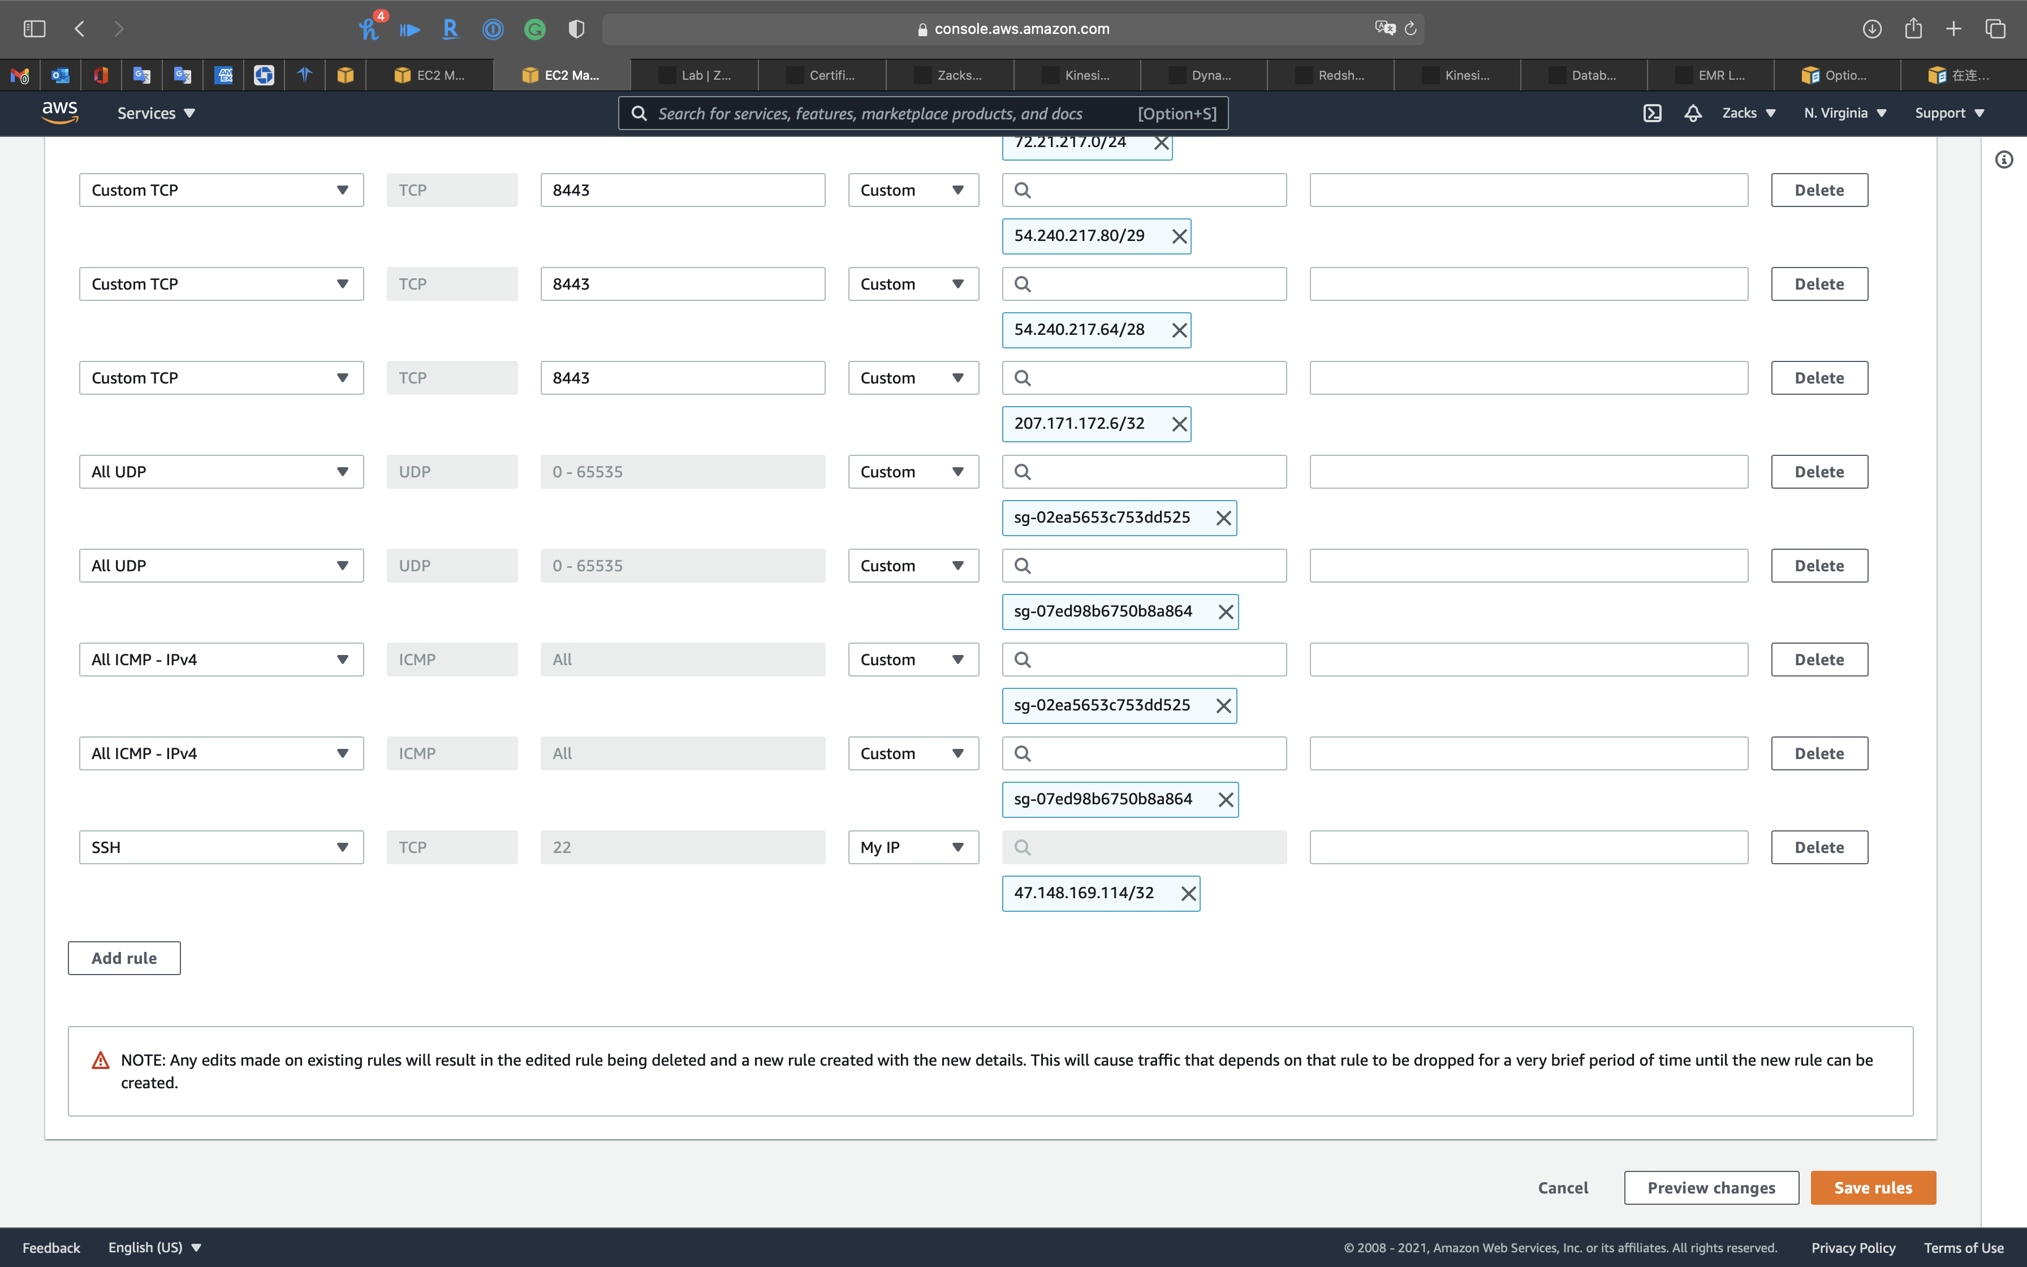Remove the 207.171.172.6/32 source tag
2027x1267 pixels.
point(1179,424)
